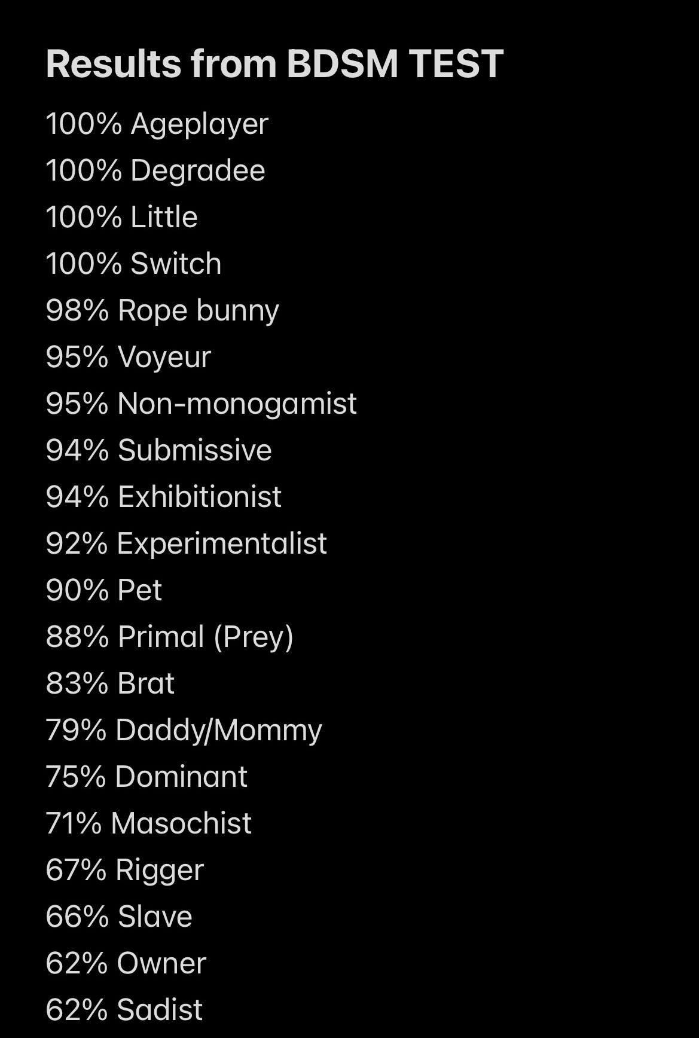699x1038 pixels.
Task: Click the "100% Degradee" result
Action: [155, 170]
